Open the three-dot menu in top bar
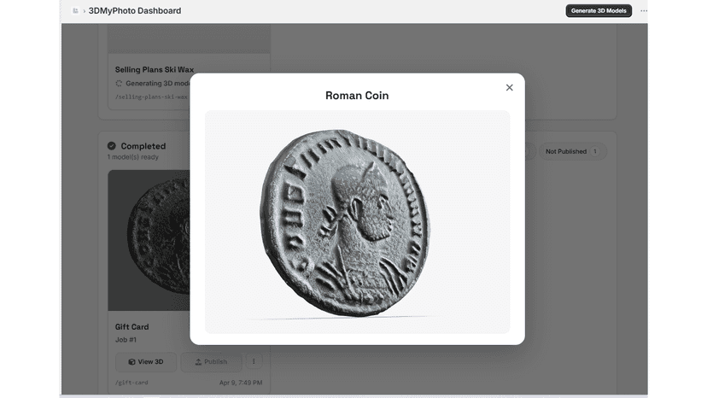Screen dimensions: 707x398 click(644, 11)
